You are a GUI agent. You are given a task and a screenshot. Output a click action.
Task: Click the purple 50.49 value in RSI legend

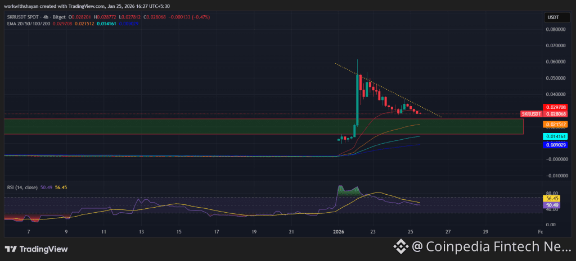46,187
